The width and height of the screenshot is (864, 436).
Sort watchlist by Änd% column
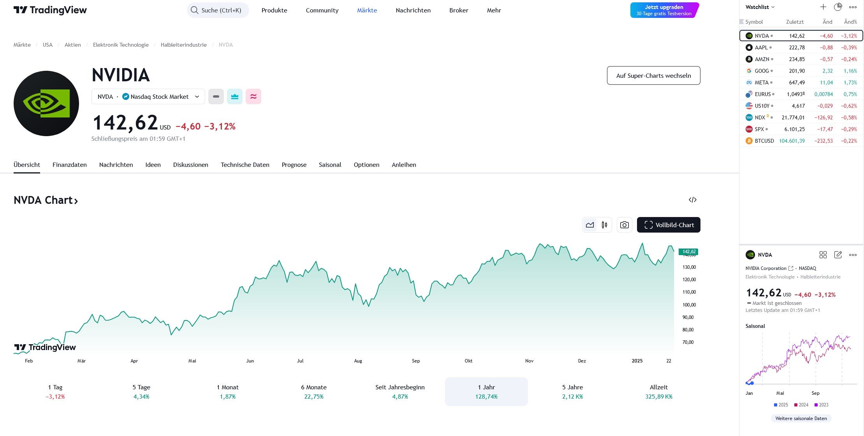pyautogui.click(x=850, y=22)
